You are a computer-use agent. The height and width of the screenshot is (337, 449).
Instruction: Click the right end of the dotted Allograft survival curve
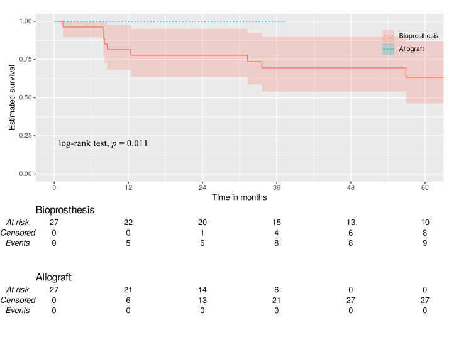pos(285,21)
